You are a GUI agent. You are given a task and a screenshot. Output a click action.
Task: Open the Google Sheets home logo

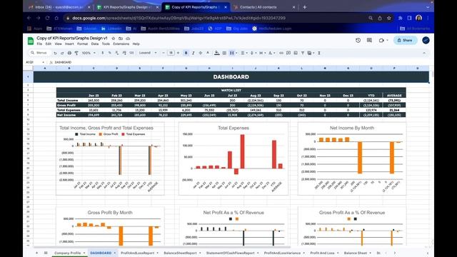(31, 41)
